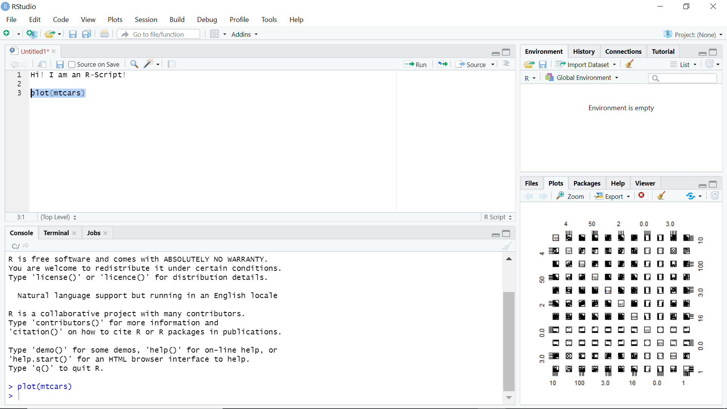Open the Files tab
This screenshot has height=409, width=727.
click(531, 183)
